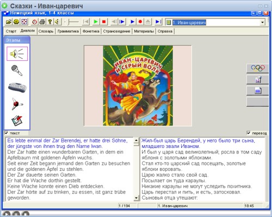
Task: Click the red record button
Action: (140, 22)
